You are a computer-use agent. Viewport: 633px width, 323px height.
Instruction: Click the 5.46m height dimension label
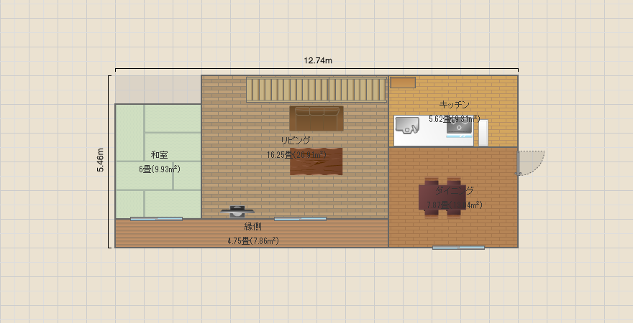coord(100,160)
